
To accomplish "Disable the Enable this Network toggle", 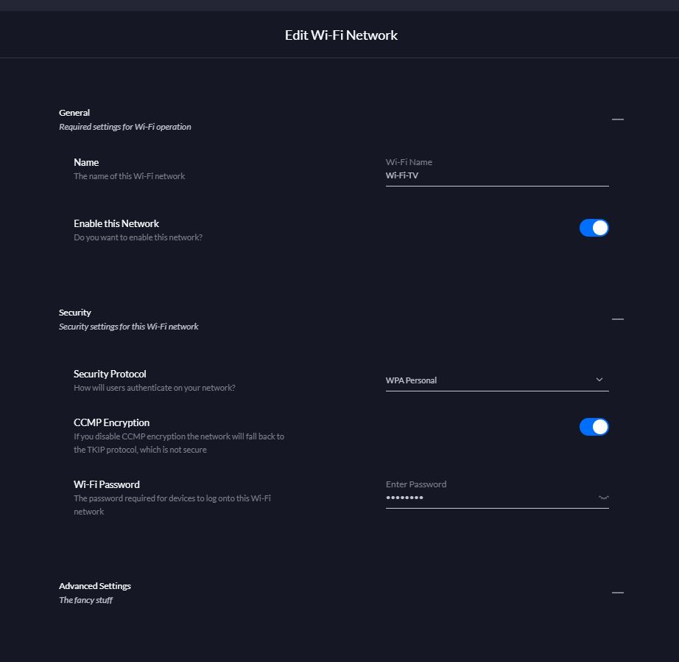I will coord(594,228).
